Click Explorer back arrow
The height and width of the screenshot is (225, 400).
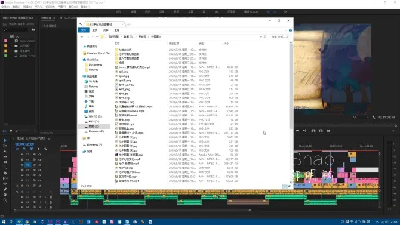[x=82, y=37]
